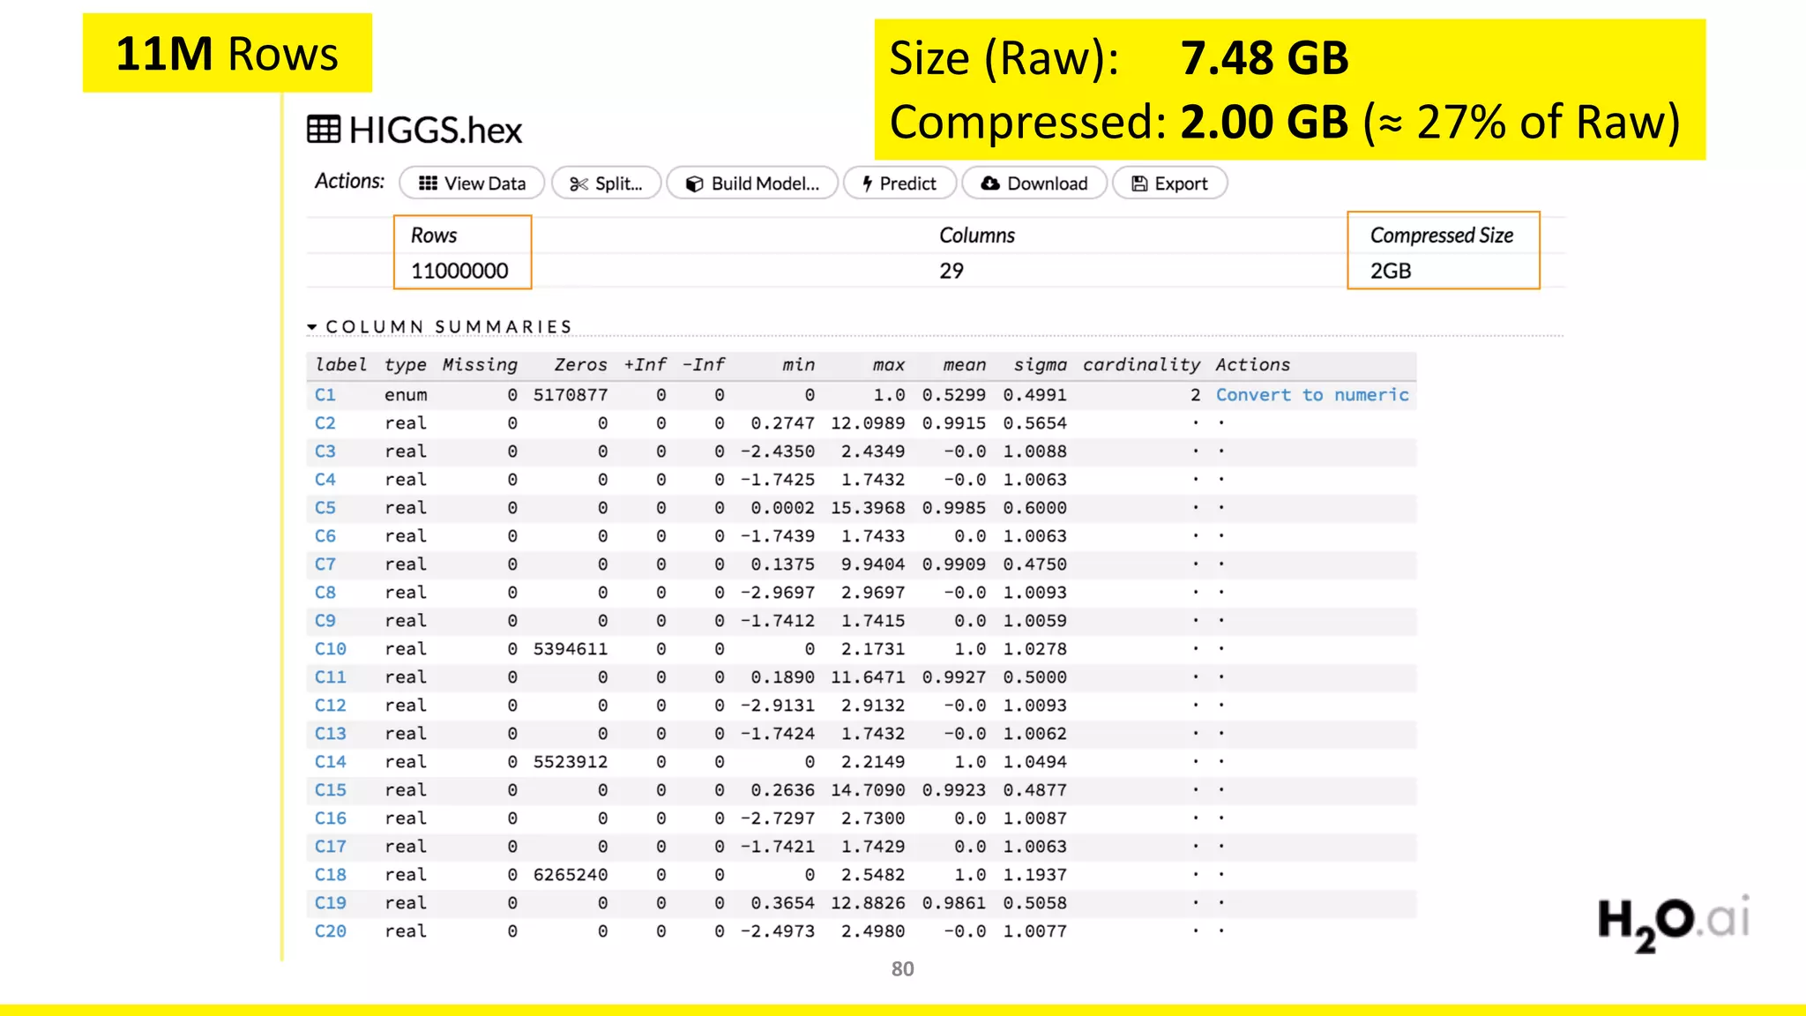This screenshot has height=1016, width=1806.
Task: Open column C5 link
Action: pos(325,508)
